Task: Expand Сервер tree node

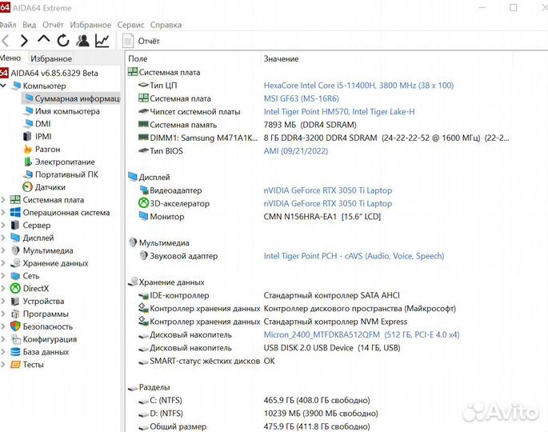Action: [3, 225]
